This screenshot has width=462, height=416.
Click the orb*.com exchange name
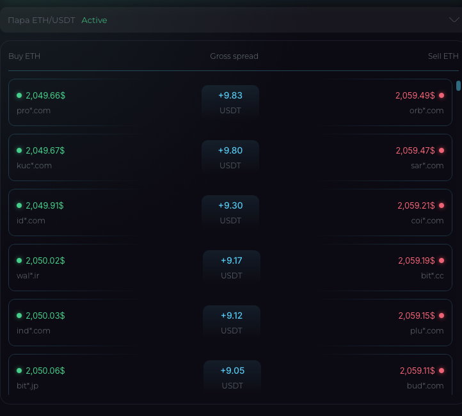426,111
